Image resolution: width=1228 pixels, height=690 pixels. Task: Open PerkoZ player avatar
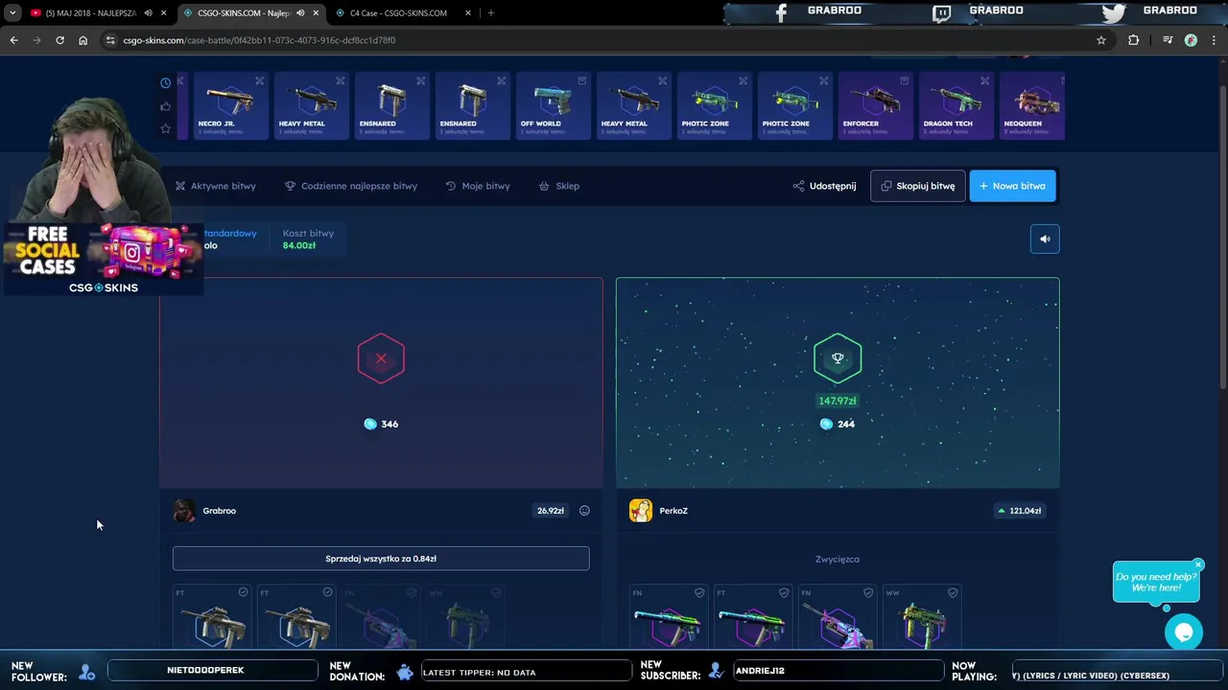(x=641, y=511)
